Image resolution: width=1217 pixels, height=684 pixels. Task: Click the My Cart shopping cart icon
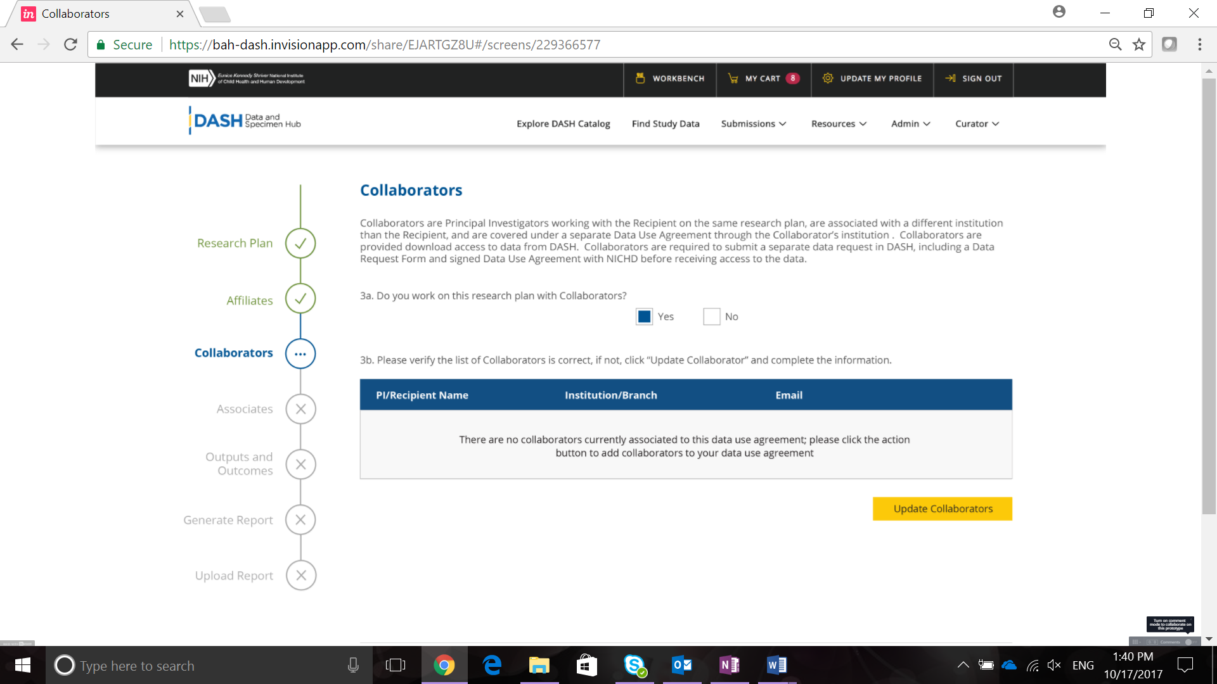[x=733, y=79]
